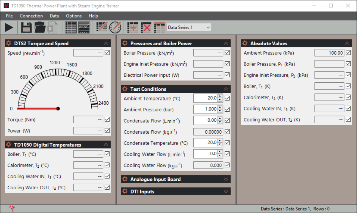The width and height of the screenshot is (357, 213).
Task: Show the data table view icon
Action: click(71, 28)
